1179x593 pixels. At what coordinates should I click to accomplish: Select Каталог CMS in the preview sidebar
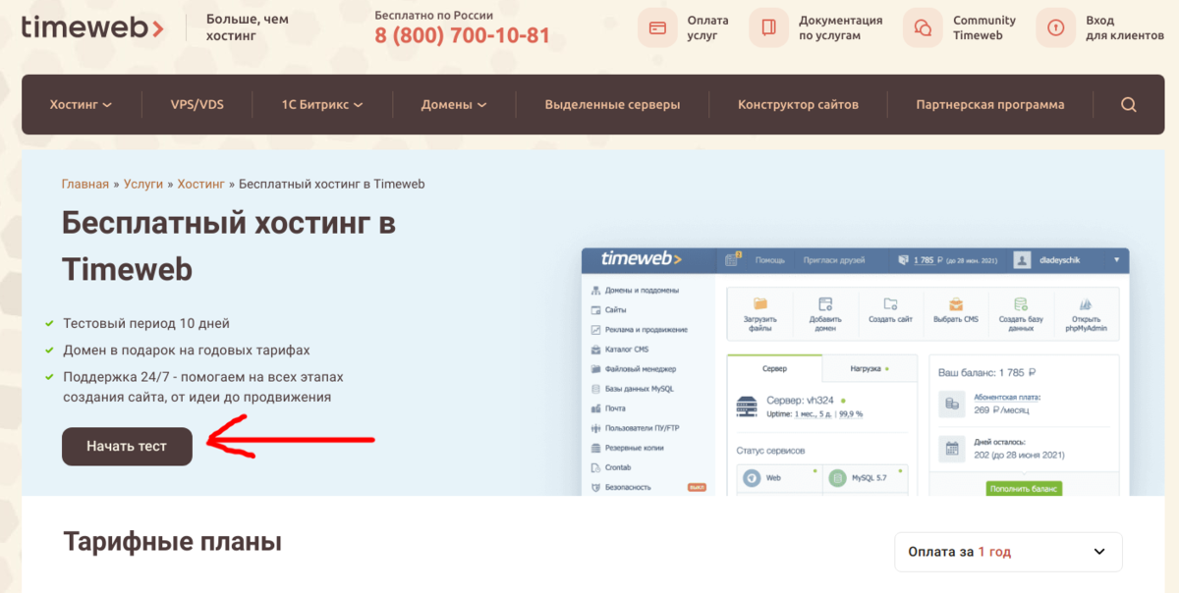point(619,350)
